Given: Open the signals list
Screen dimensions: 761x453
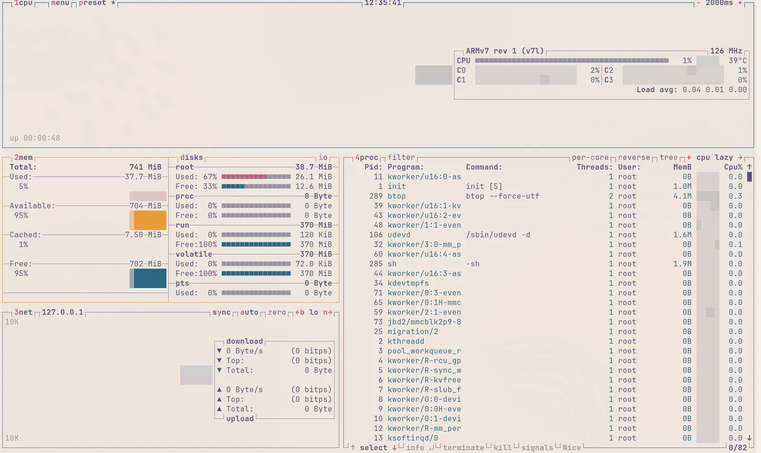Looking at the screenshot, I should pyautogui.click(x=537, y=448).
